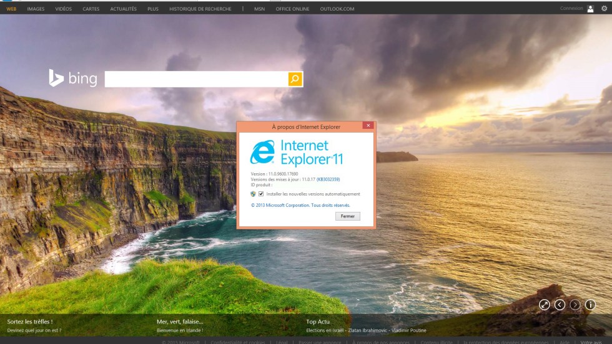This screenshot has width=612, height=344.
Task: Open the CARTES section
Action: tap(91, 9)
